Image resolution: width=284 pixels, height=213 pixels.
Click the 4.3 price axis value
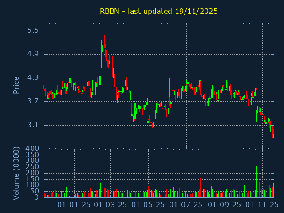coord(33,78)
